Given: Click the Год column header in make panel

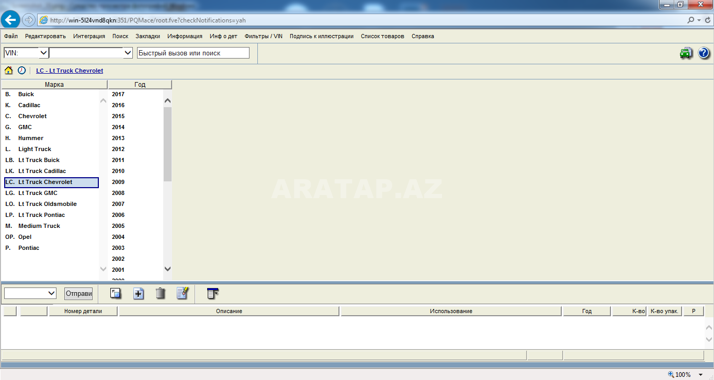Looking at the screenshot, I should pyautogui.click(x=140, y=84).
